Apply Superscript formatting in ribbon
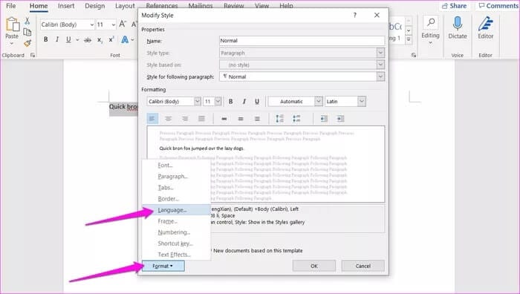This screenshot has height=294, width=520. [111, 39]
